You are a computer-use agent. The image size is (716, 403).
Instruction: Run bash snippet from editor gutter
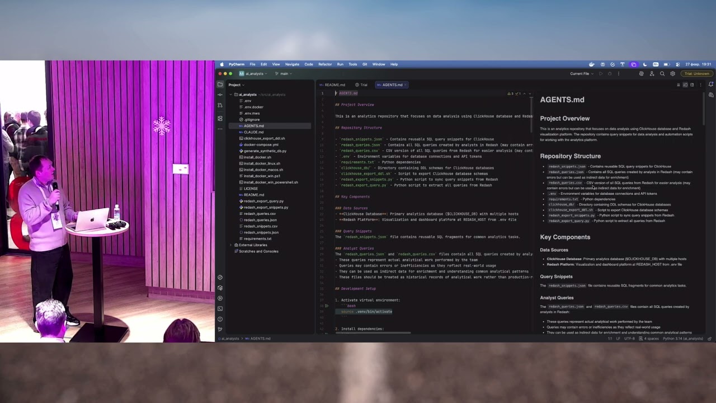(327, 306)
